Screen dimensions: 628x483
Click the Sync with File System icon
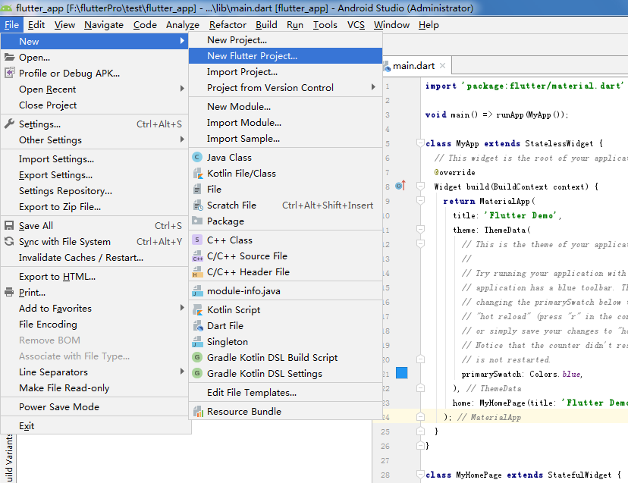9,241
